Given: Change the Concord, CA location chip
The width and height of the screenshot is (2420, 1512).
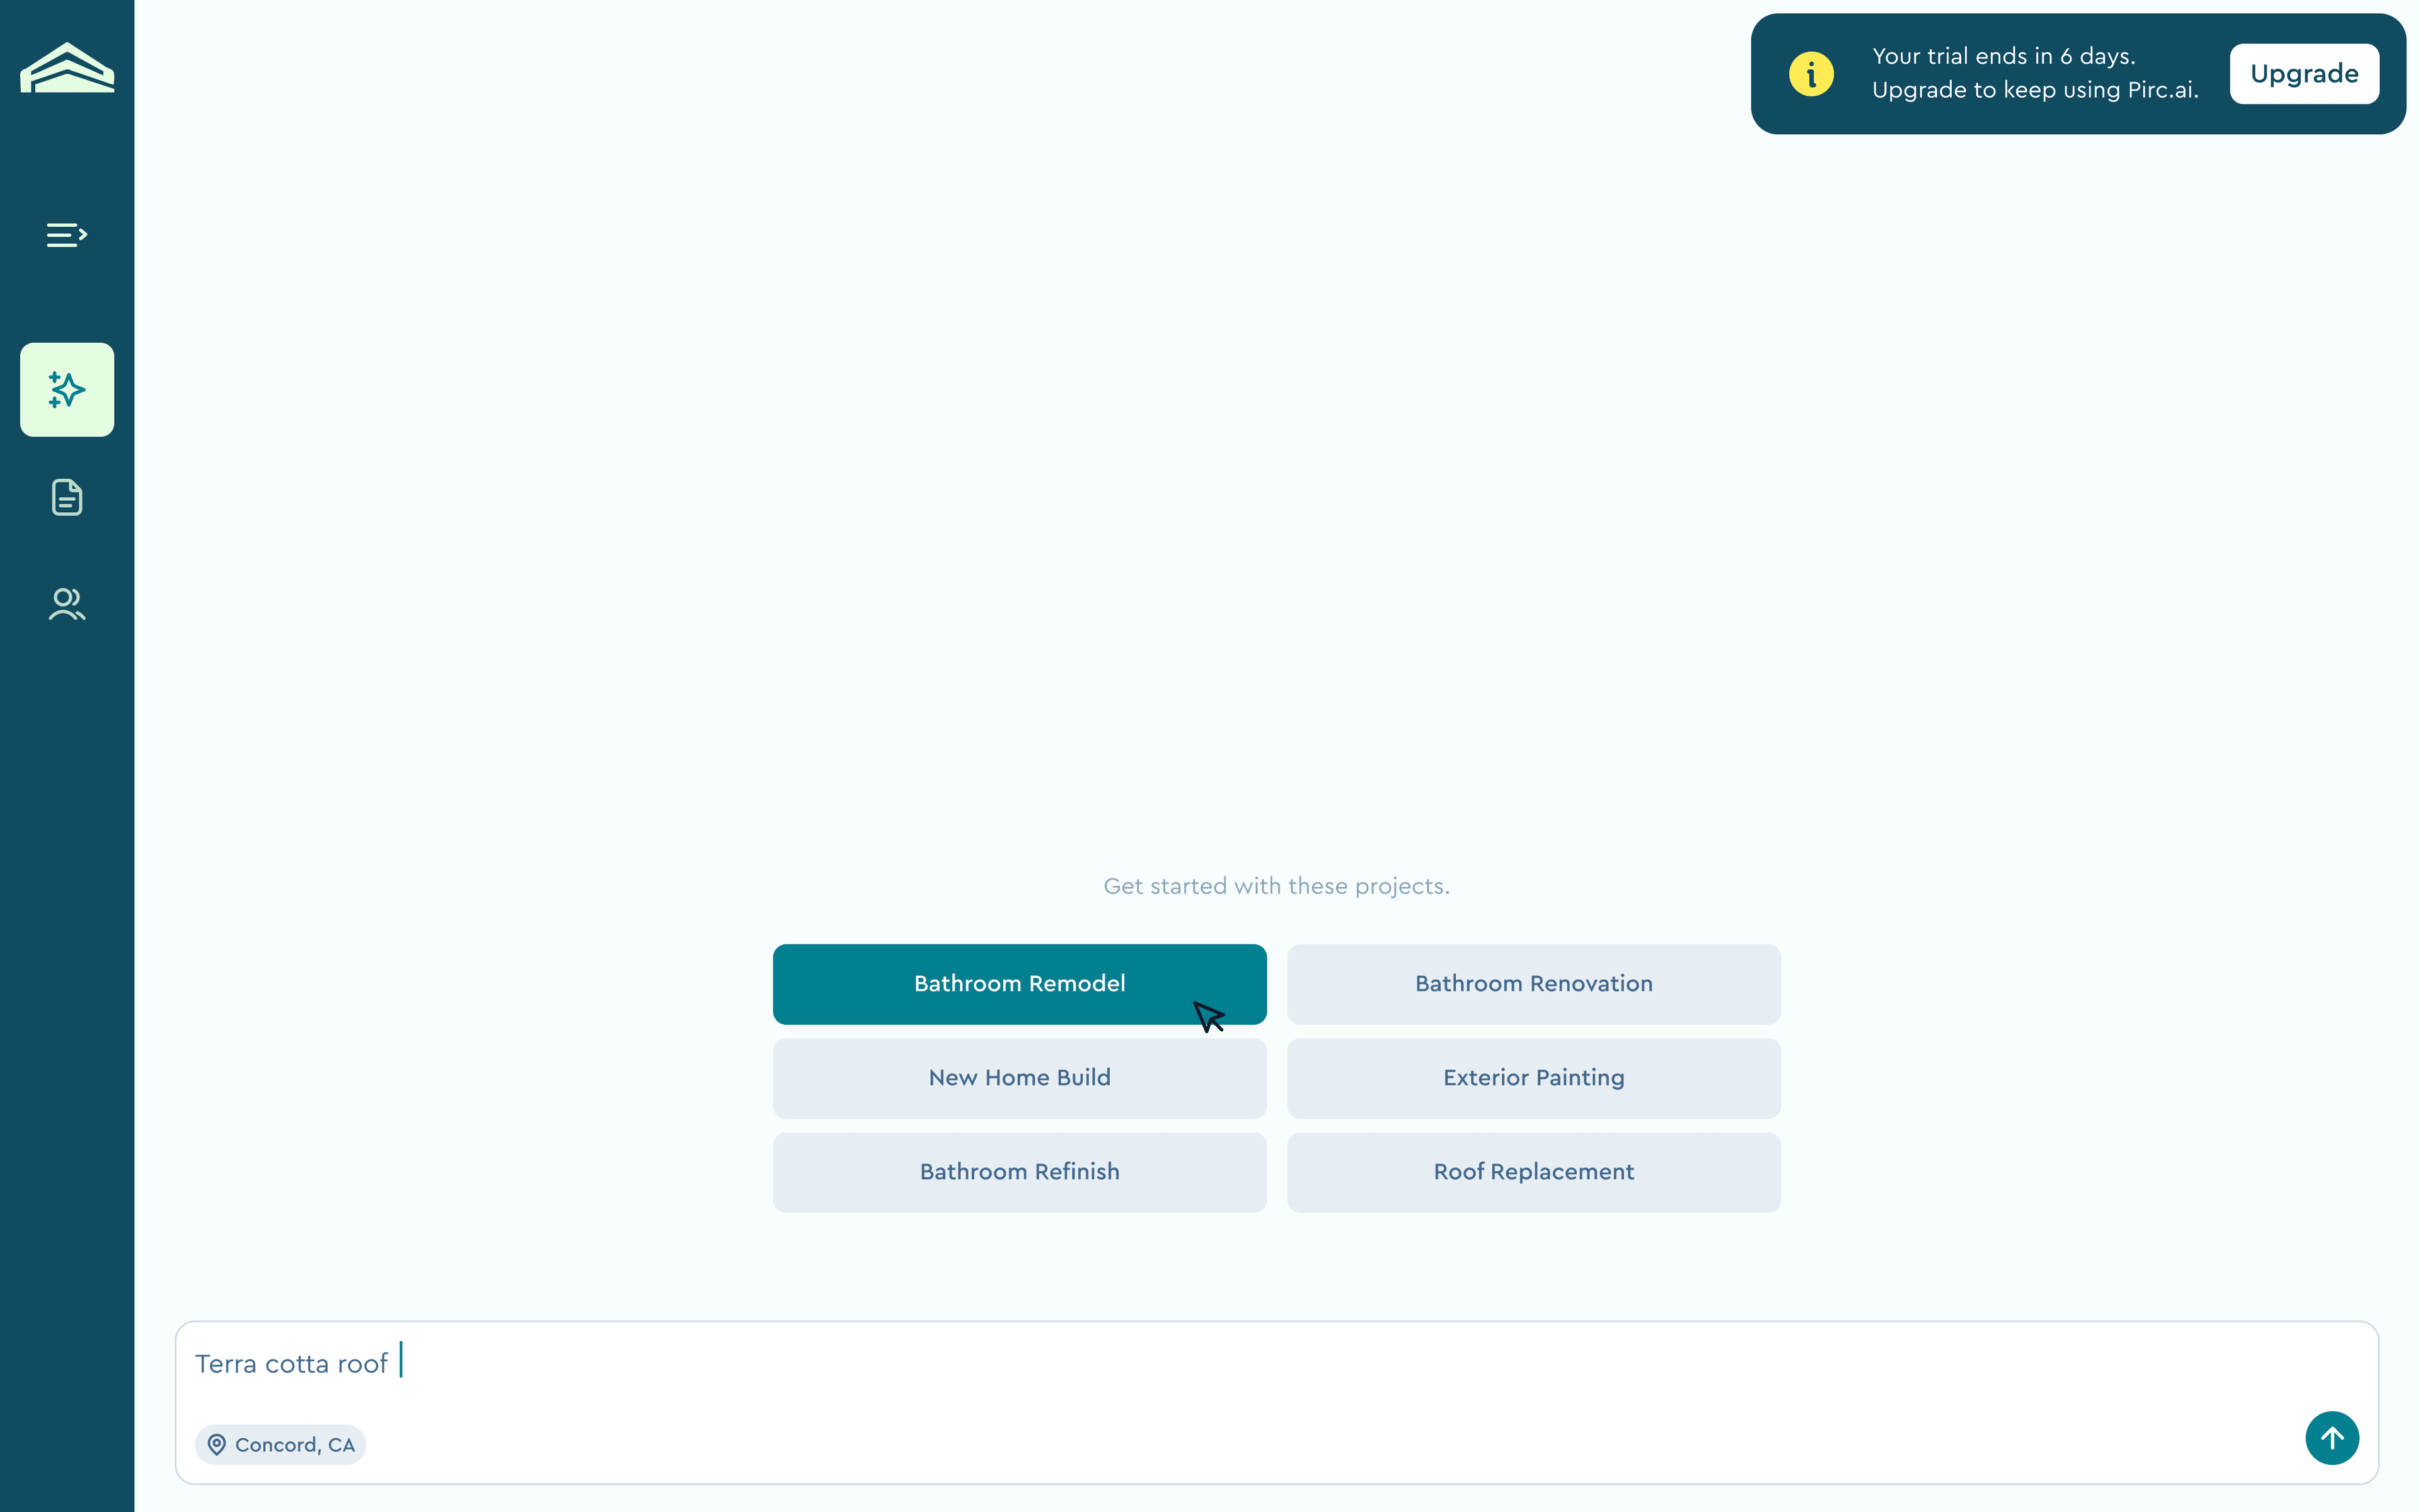Looking at the screenshot, I should pyautogui.click(x=280, y=1445).
